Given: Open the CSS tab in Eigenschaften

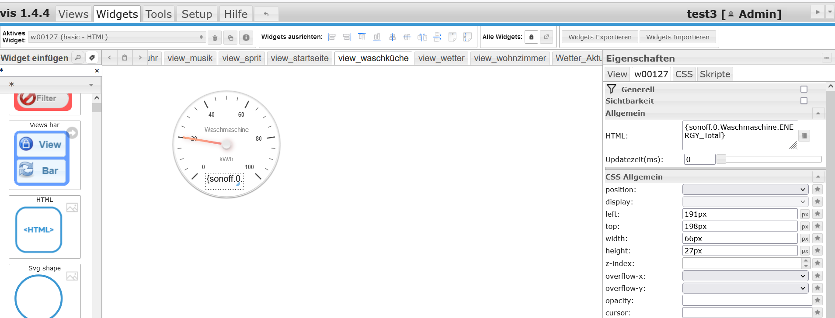Looking at the screenshot, I should 684,74.
